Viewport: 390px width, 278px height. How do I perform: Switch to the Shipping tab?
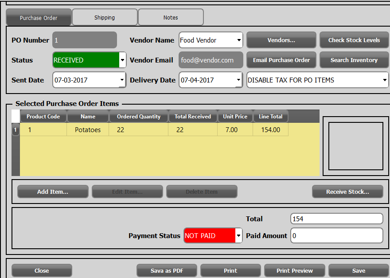pyautogui.click(x=105, y=18)
